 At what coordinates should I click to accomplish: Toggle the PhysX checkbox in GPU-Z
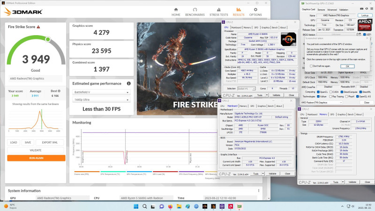[x=346, y=97]
